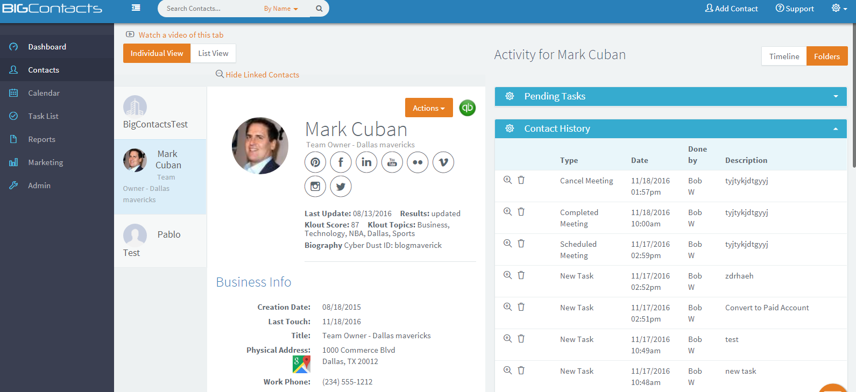Click the search magnifier icon in top bar

point(319,9)
